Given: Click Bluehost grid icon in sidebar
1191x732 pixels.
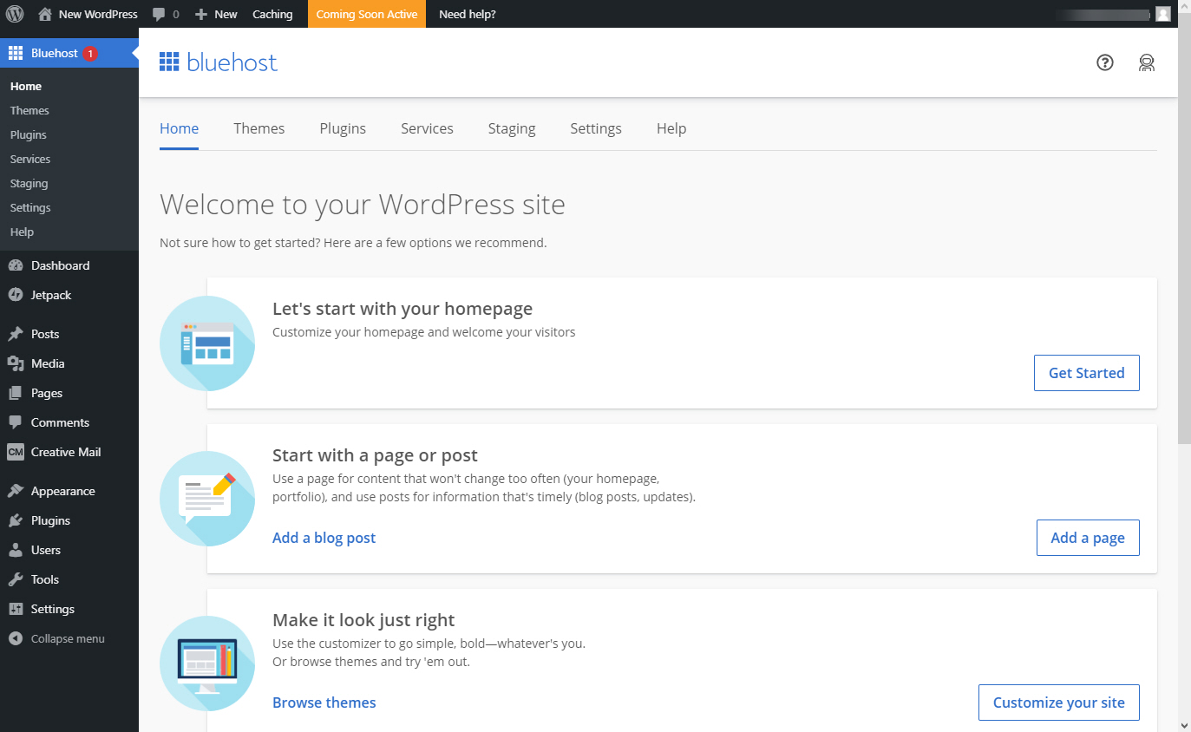Looking at the screenshot, I should pyautogui.click(x=16, y=53).
